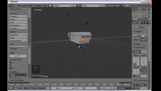
Task: Jump to the previous keyframe
Action: [x=104, y=88]
